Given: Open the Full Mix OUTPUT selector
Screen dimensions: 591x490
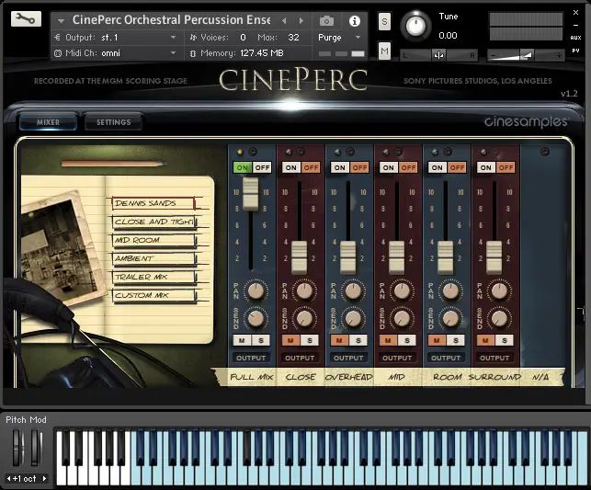Looking at the screenshot, I should tap(251, 358).
